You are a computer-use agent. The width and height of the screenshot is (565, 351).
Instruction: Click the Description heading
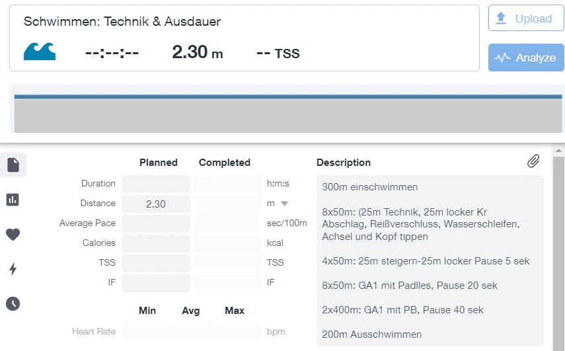pos(344,163)
